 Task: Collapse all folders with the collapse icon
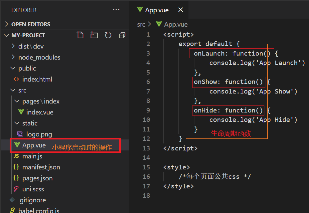pos(122,35)
